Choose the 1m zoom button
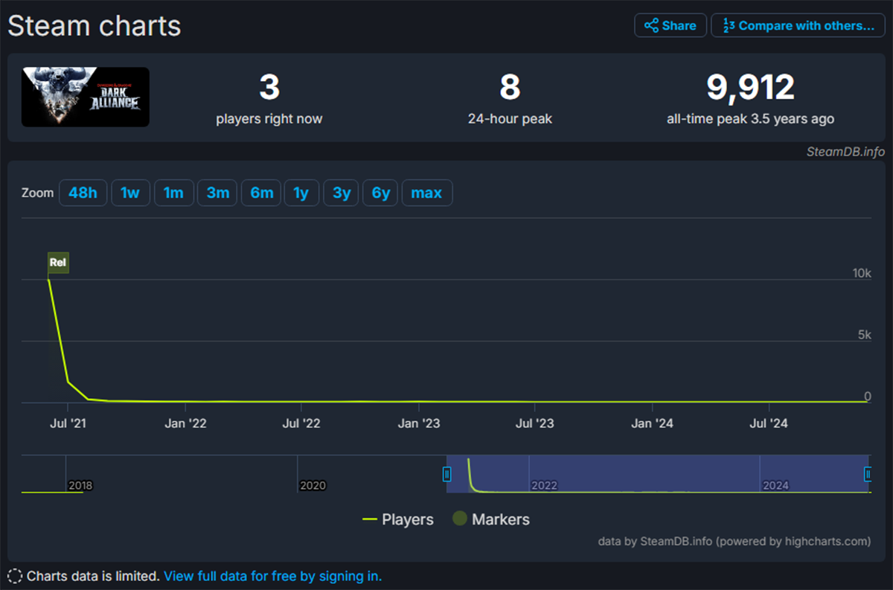The width and height of the screenshot is (893, 590). coord(173,193)
